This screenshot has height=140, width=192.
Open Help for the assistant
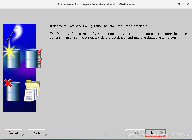pyautogui.click(x=37, y=133)
